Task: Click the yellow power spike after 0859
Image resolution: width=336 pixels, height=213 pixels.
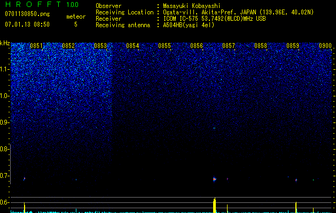Action: [x=296, y=207]
